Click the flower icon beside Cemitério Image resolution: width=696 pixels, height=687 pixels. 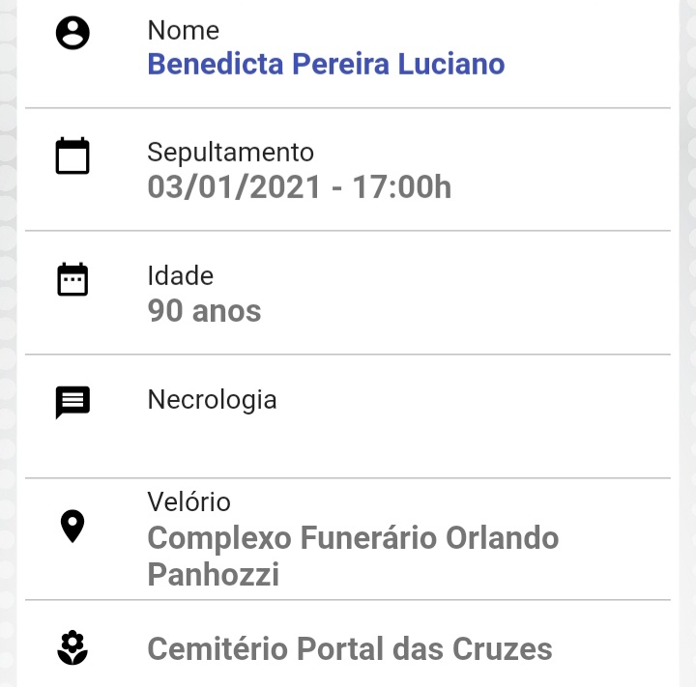[72, 648]
